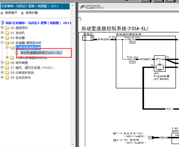Click the 04 制动器 folder icon
The height and width of the screenshot is (147, 179).
point(7,38)
